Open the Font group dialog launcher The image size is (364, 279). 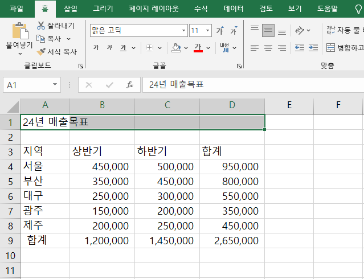pyautogui.click(x=239, y=67)
